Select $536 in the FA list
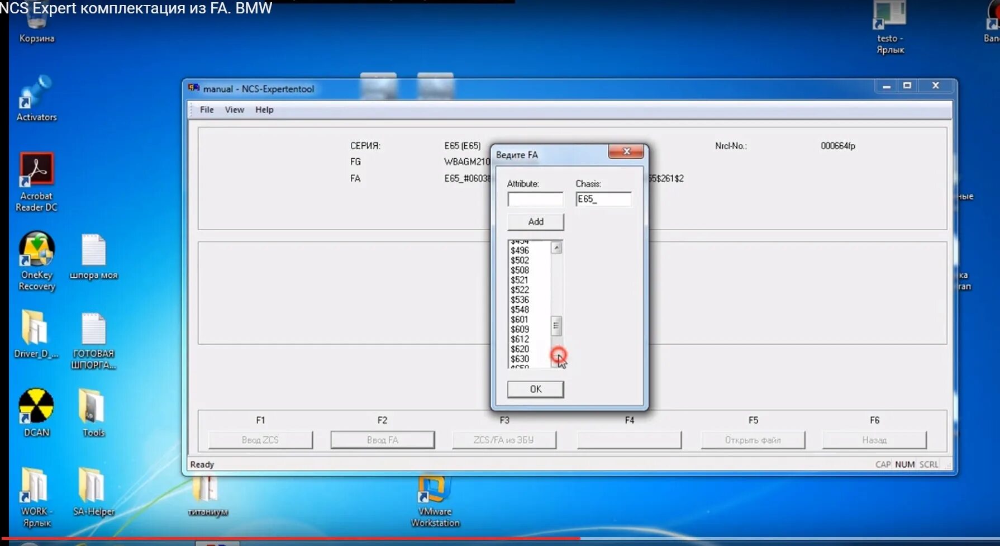 520,300
